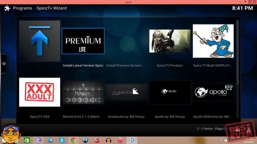
Task: Open Premium Lite install tile
Action: (83, 41)
